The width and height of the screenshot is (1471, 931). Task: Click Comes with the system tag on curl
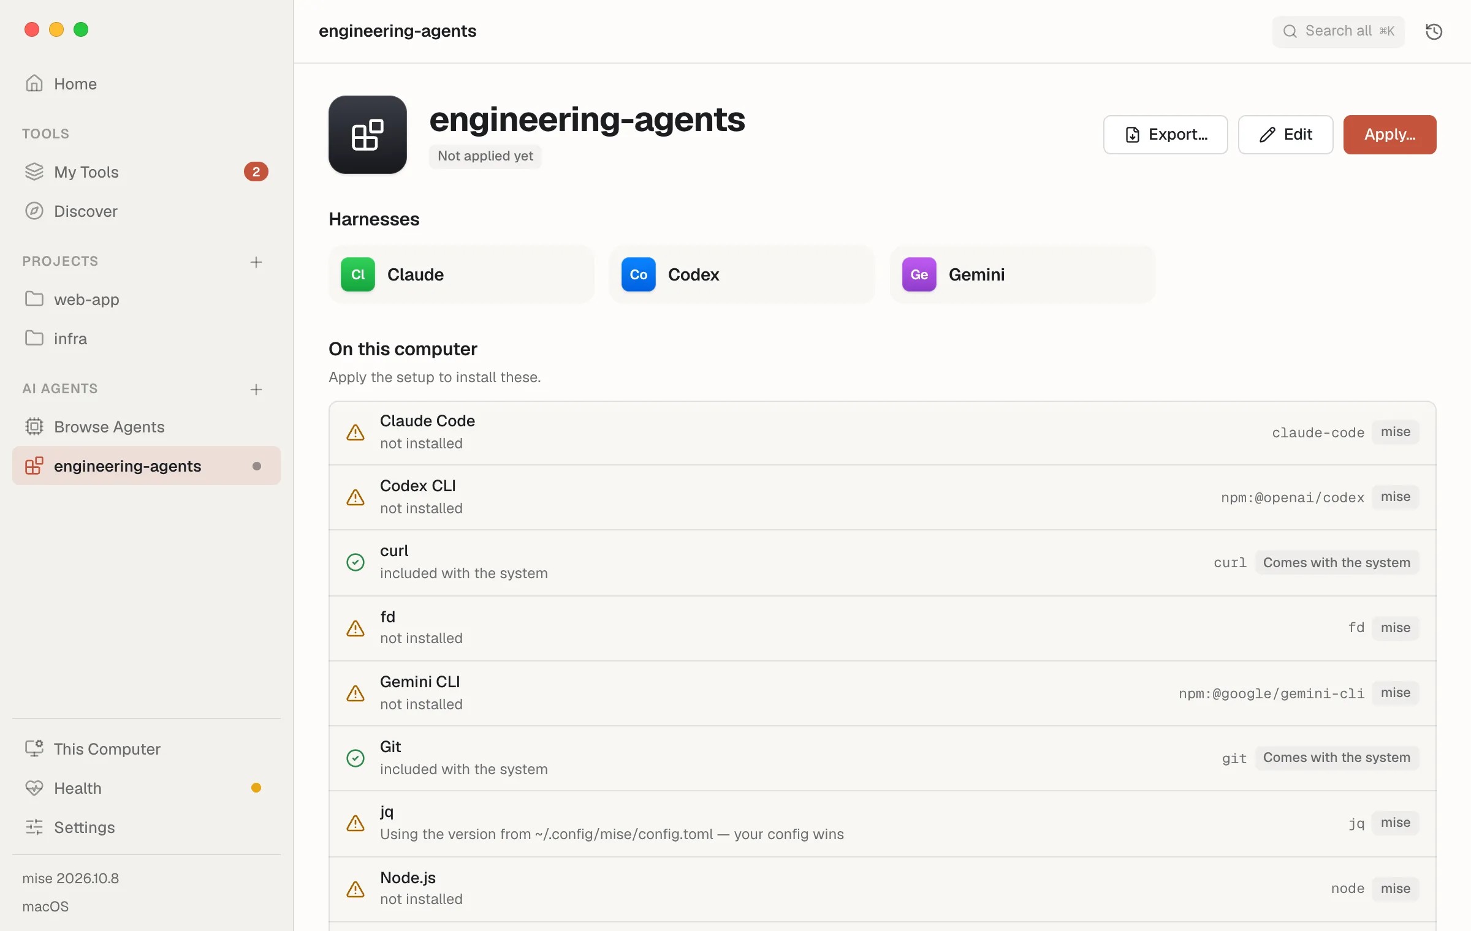coord(1337,563)
